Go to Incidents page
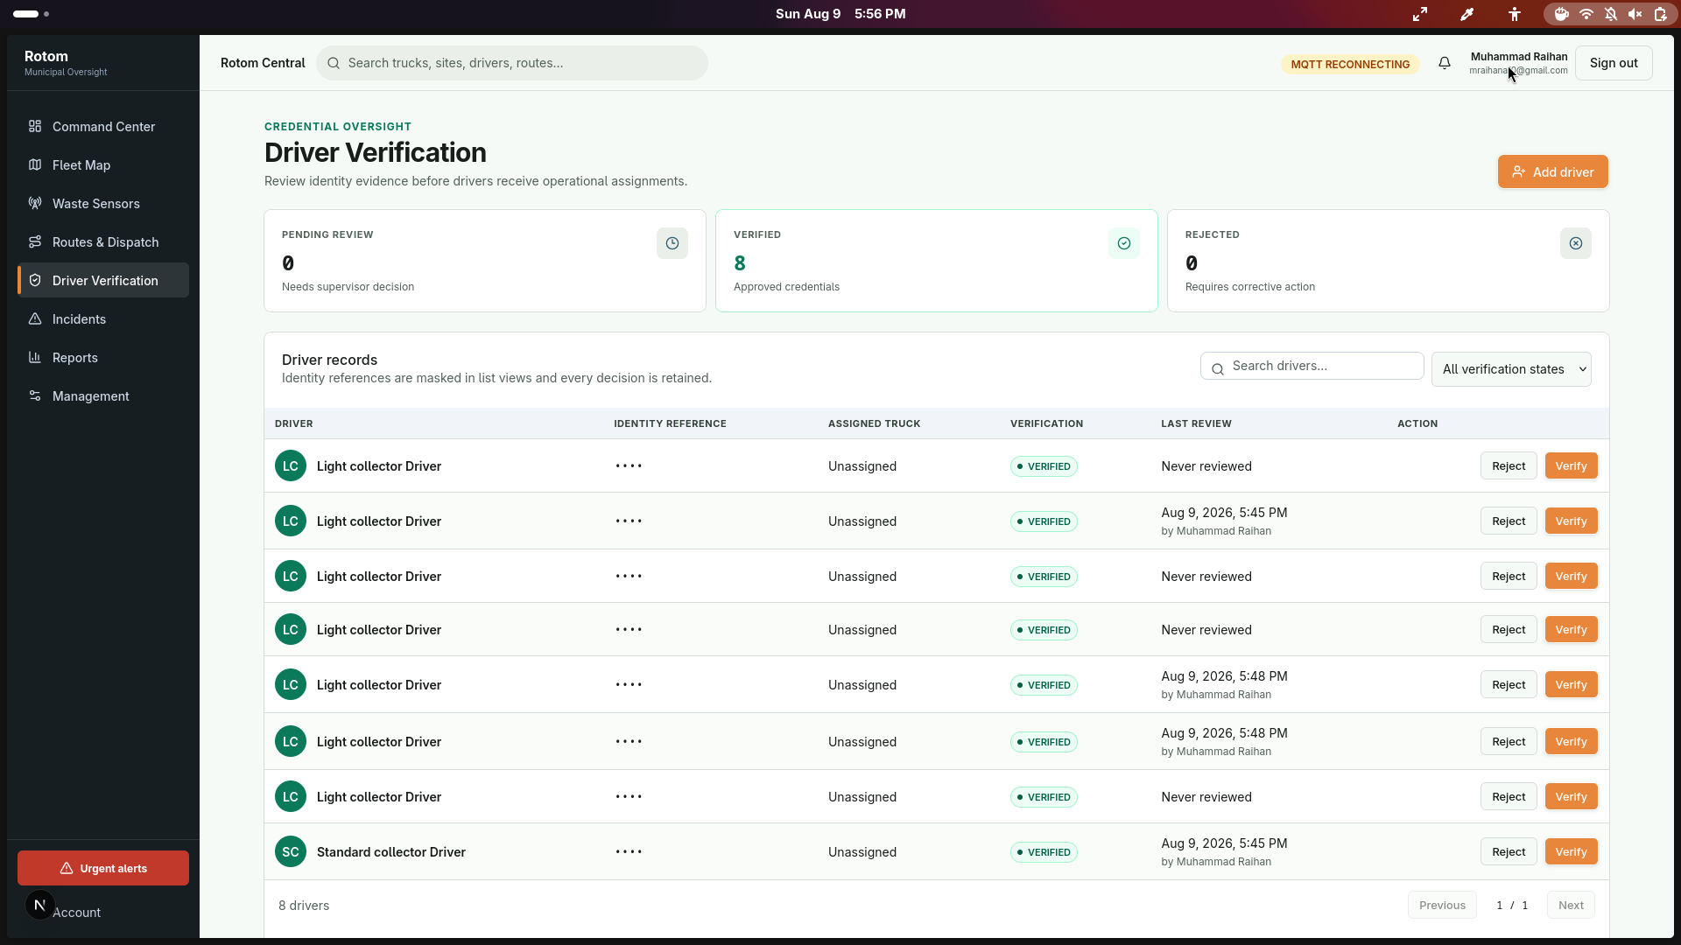The width and height of the screenshot is (1681, 945). tap(103, 318)
